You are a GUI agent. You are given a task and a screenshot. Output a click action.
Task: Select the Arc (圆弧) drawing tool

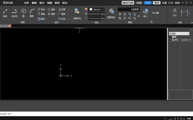[32, 13]
